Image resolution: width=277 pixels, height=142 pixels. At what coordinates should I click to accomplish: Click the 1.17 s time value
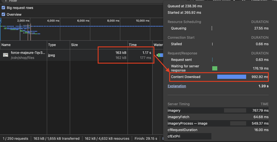(147, 53)
